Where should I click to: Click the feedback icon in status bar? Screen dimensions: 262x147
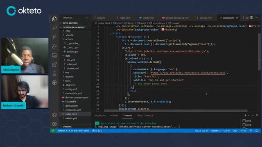pos(251,131)
